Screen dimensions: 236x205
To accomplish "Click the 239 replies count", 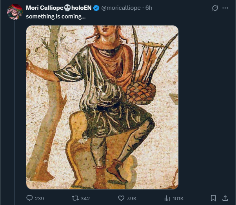I will (x=39, y=198).
